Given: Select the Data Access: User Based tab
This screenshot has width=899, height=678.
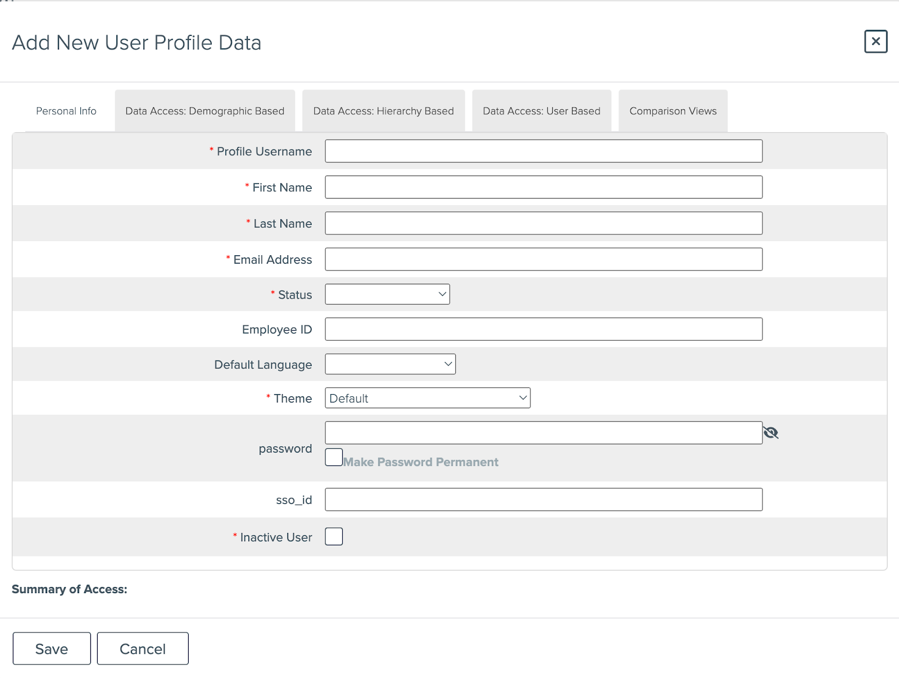Looking at the screenshot, I should point(541,111).
